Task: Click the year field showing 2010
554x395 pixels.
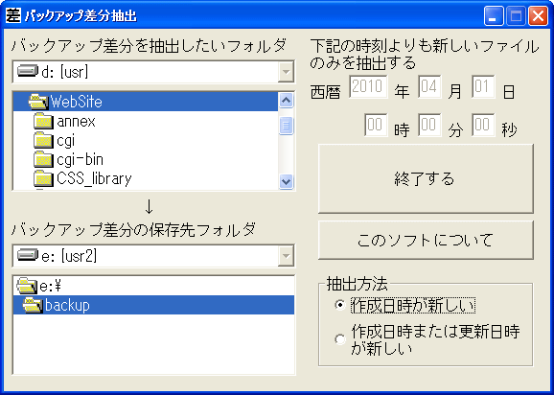Action: click(368, 86)
